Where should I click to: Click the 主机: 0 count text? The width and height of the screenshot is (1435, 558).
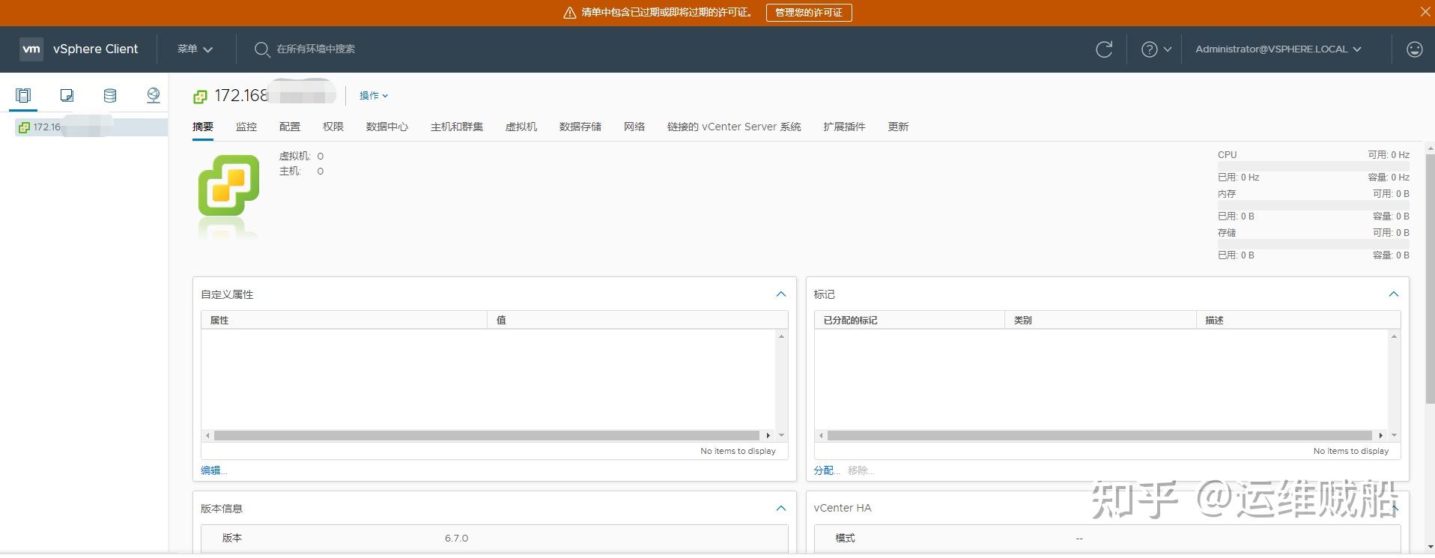point(301,171)
